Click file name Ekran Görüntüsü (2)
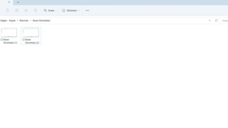The image size is (228, 128). pyautogui.click(x=32, y=41)
